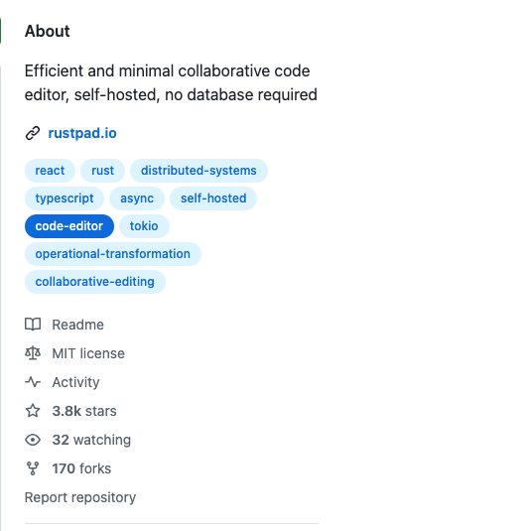The image size is (530, 531).
Task: Open the distributed-systems topic tag
Action: 199,171
